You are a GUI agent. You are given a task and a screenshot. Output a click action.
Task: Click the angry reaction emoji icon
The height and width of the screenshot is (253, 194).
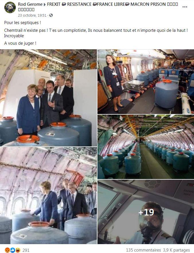(7, 250)
